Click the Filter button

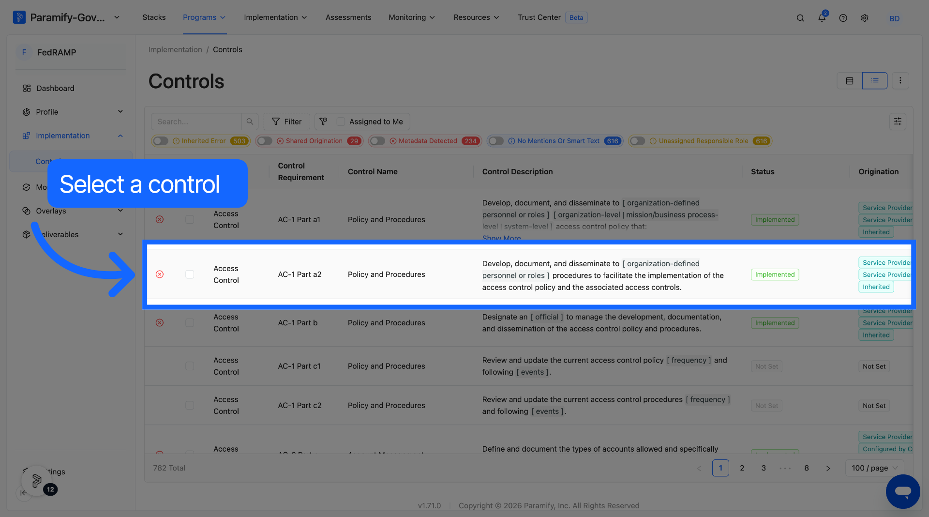click(286, 122)
